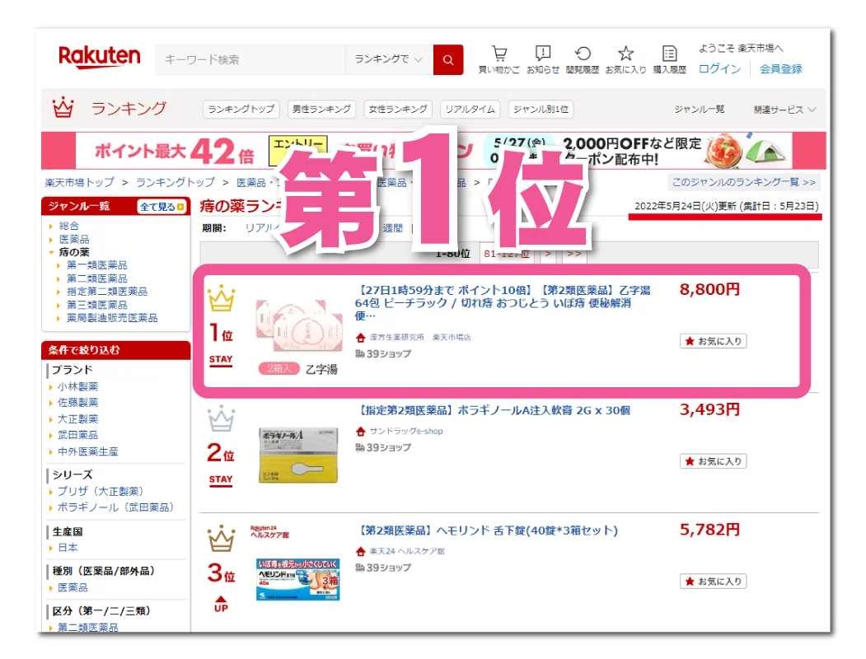
Task: Click the 会員登録 link
Action: pos(780,69)
